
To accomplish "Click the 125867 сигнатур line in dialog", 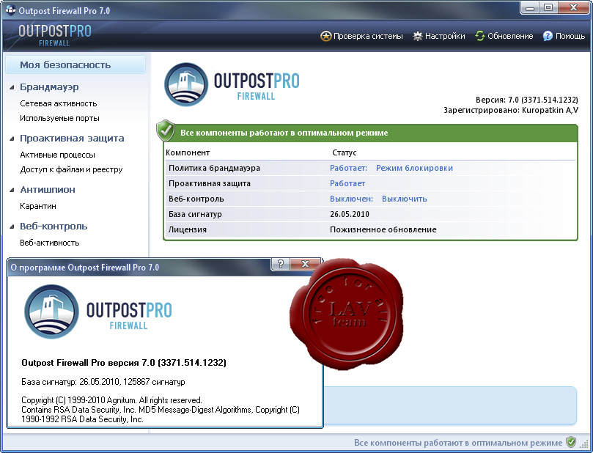I will (103, 382).
